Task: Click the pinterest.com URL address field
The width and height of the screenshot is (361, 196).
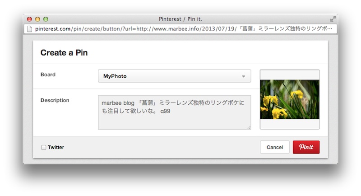Action: (x=180, y=29)
